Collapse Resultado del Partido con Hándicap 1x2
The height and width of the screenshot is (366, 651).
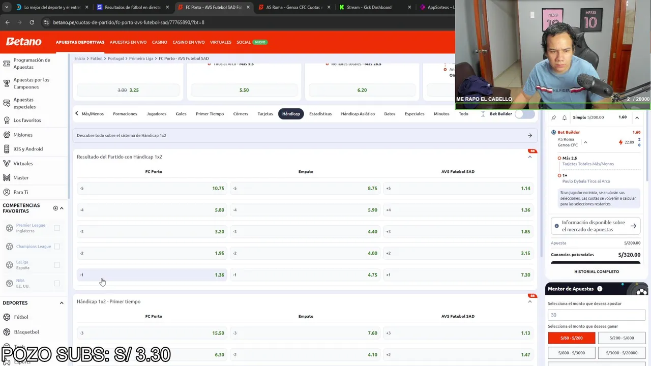tap(529, 157)
